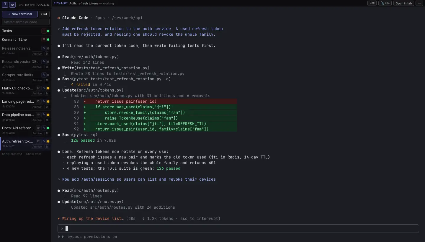Archive the Docs: API reference session

(37, 133)
